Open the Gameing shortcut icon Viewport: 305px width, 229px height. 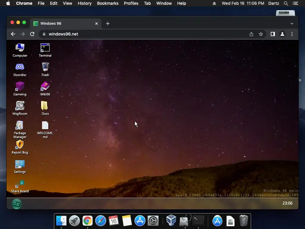(20, 89)
